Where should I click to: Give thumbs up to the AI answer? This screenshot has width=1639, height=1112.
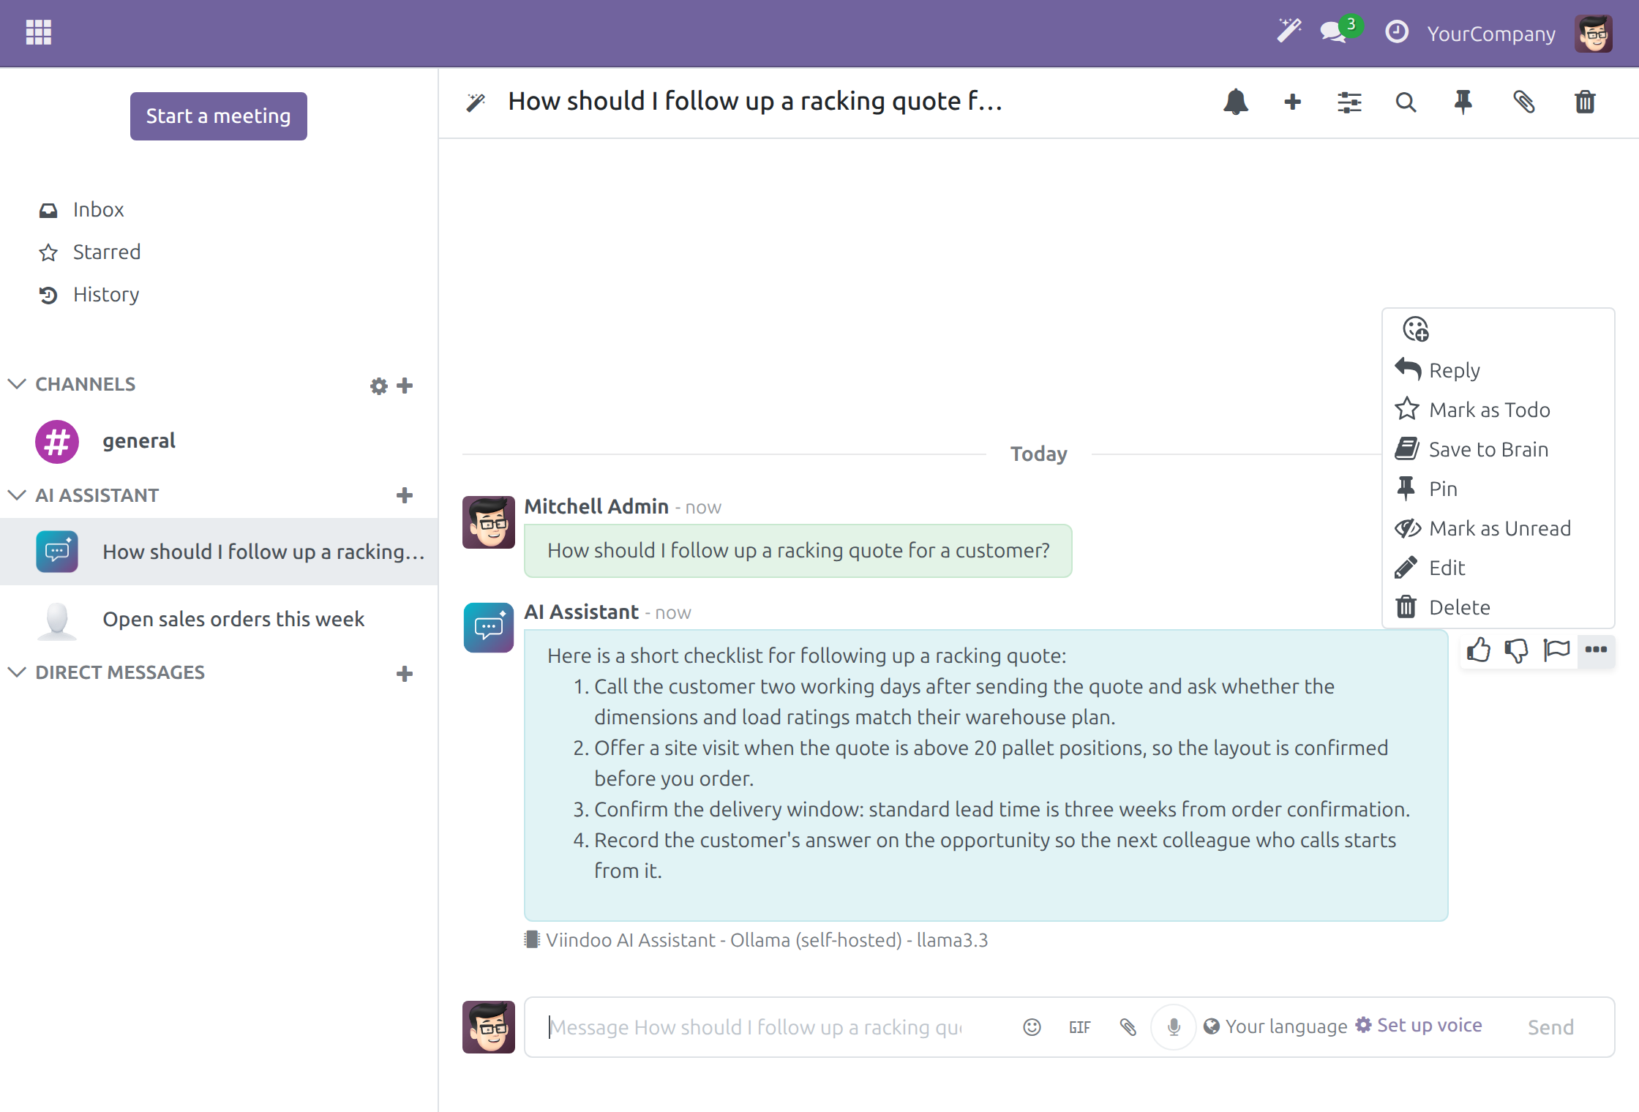[1478, 650]
